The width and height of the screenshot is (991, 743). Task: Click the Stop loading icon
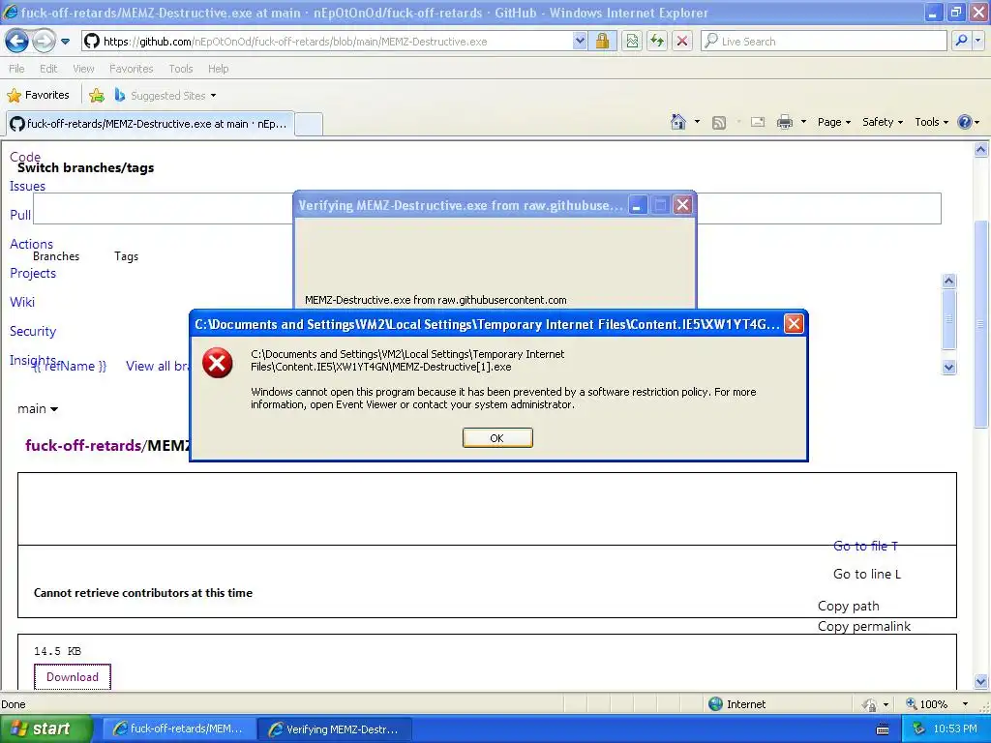pos(682,41)
